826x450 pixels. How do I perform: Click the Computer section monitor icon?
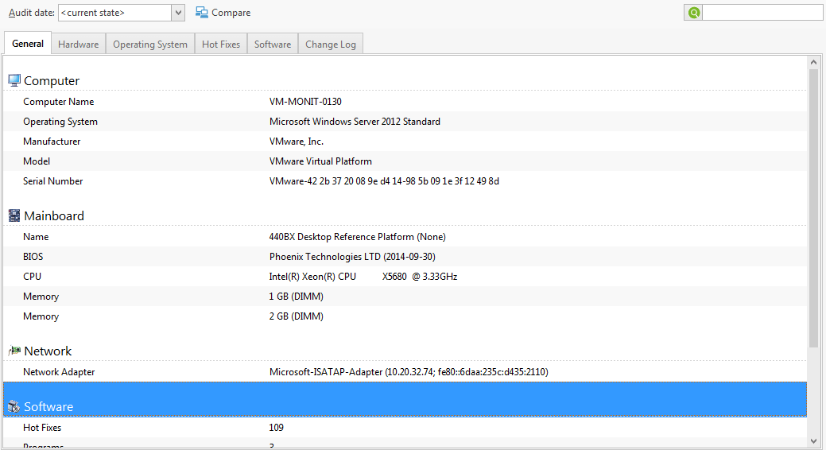[14, 80]
